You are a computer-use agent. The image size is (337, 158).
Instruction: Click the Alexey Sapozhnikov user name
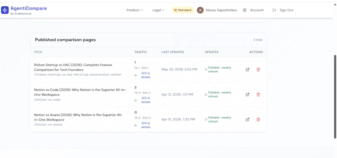tap(221, 10)
